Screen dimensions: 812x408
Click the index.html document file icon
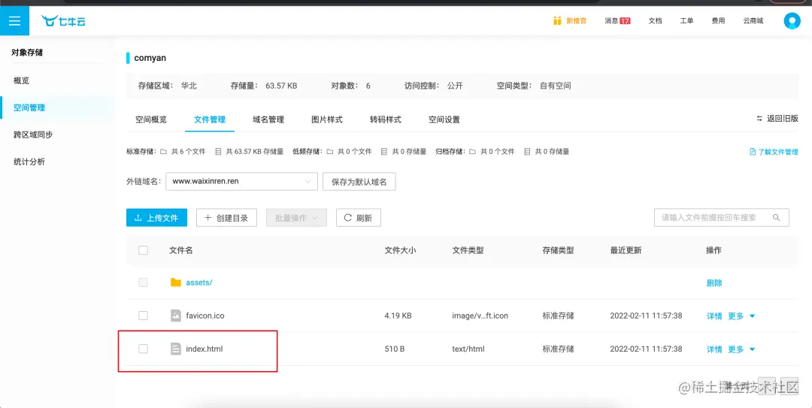tap(176, 349)
